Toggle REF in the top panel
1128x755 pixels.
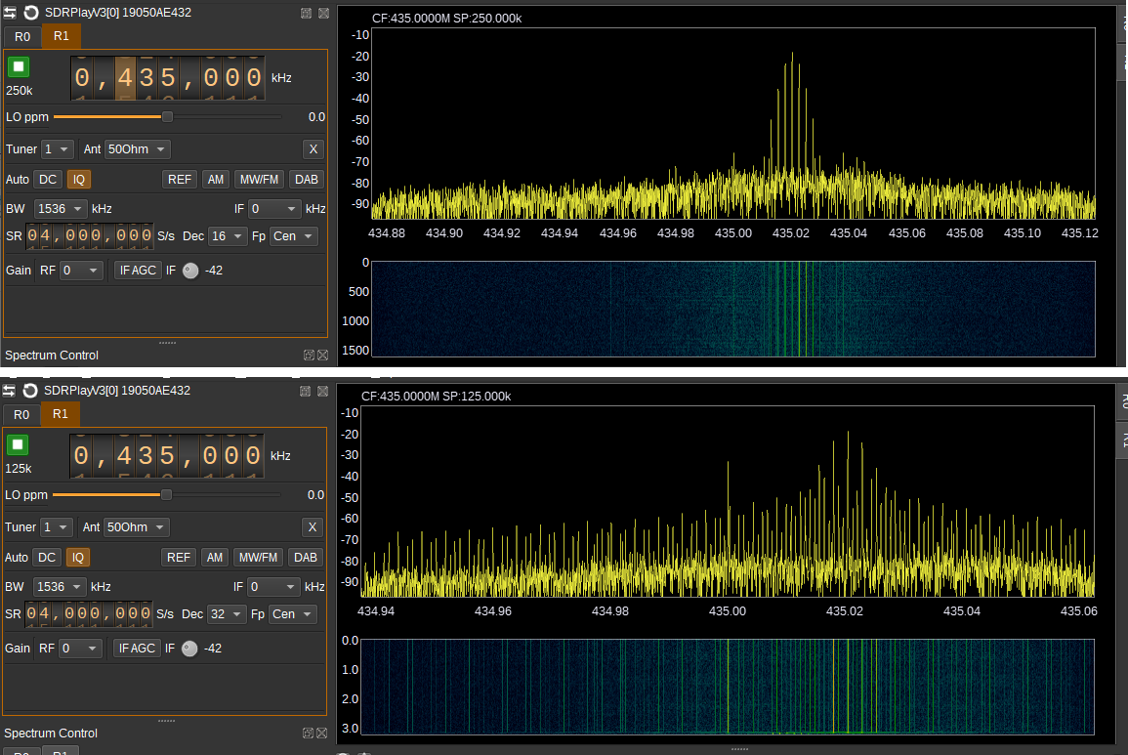click(179, 179)
